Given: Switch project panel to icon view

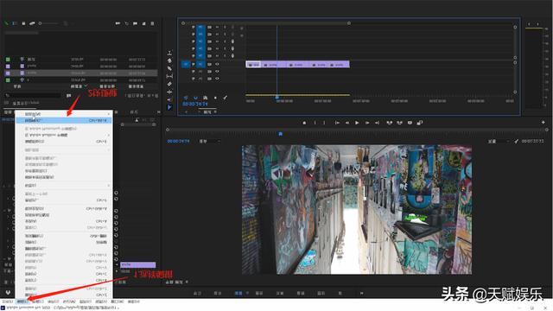Looking at the screenshot, I should [23, 23].
